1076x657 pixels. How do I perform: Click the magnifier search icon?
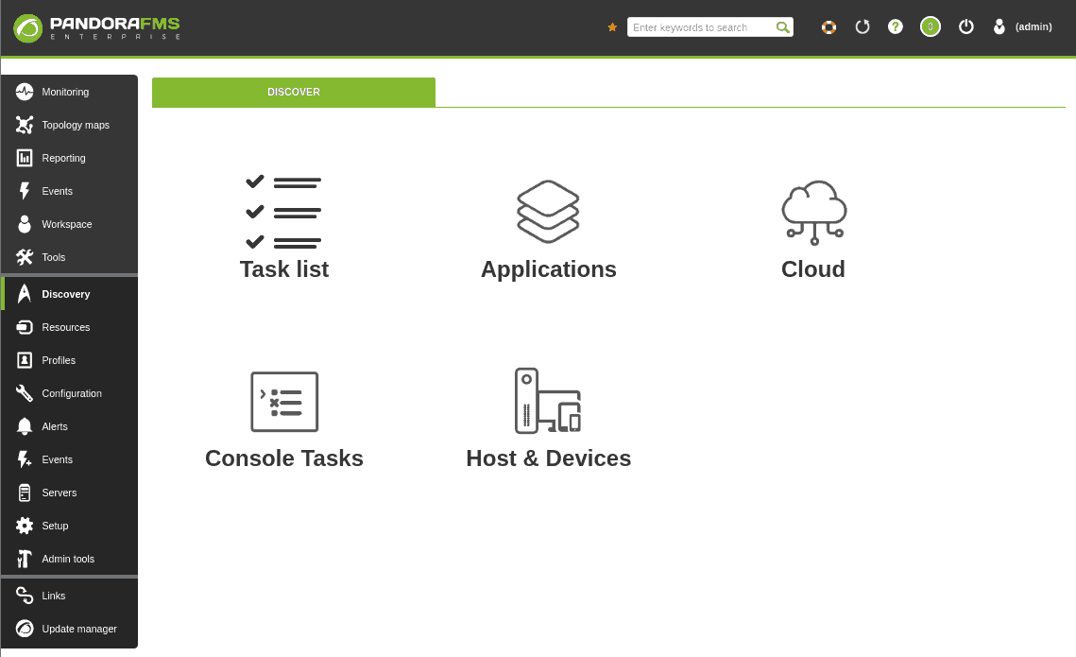click(x=782, y=27)
